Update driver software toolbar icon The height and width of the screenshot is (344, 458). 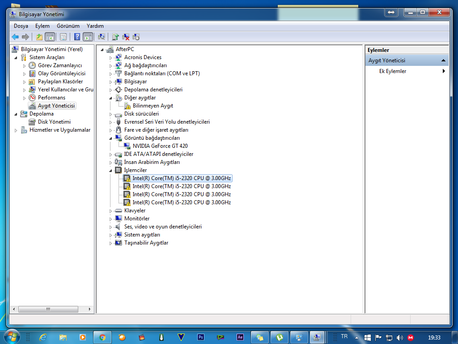115,37
